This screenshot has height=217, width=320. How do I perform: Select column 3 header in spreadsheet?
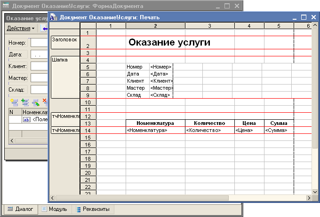tap(209, 25)
